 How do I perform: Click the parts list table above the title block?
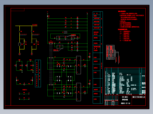coord(125,81)
